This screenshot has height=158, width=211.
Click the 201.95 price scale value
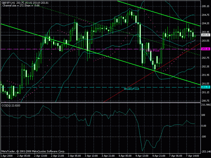(206, 75)
